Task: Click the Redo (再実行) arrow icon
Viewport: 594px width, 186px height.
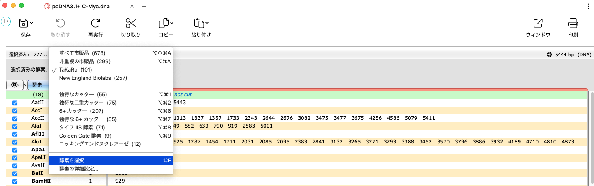Action: tap(96, 23)
